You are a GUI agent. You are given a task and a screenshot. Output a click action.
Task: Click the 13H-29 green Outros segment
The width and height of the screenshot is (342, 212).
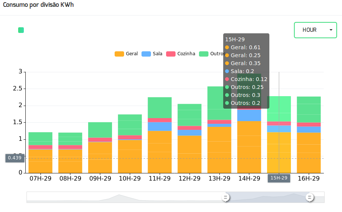coord(219,103)
